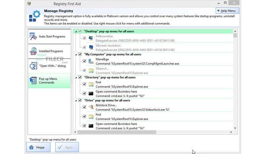Image resolution: width=266 pixels, height=154 pixels.
Task: Switch to "Open With.." dialog section
Action: (x=49, y=66)
